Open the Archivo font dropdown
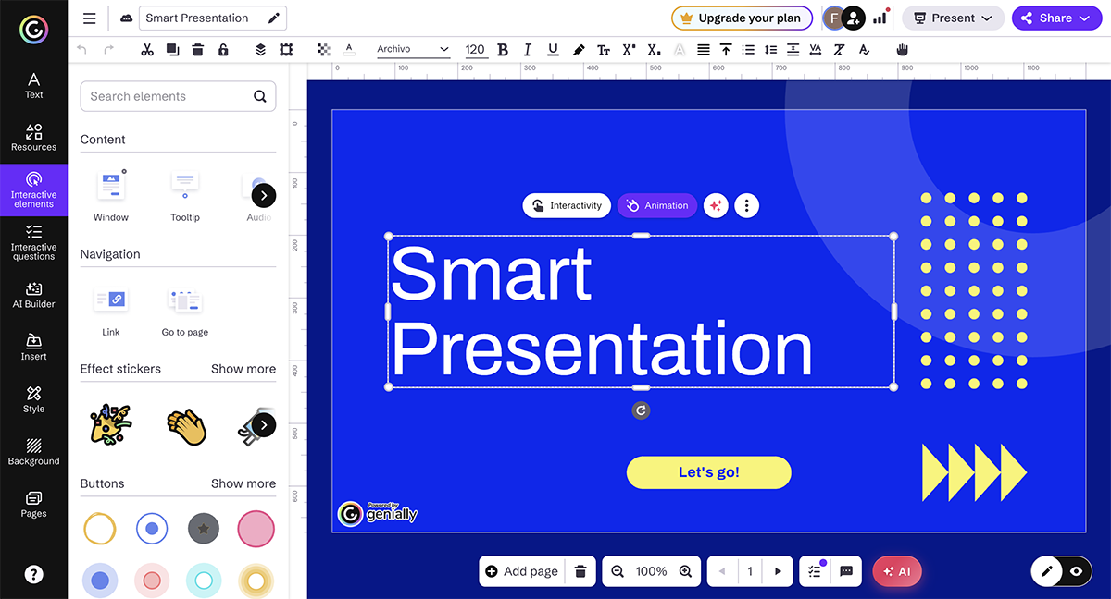 tap(412, 50)
